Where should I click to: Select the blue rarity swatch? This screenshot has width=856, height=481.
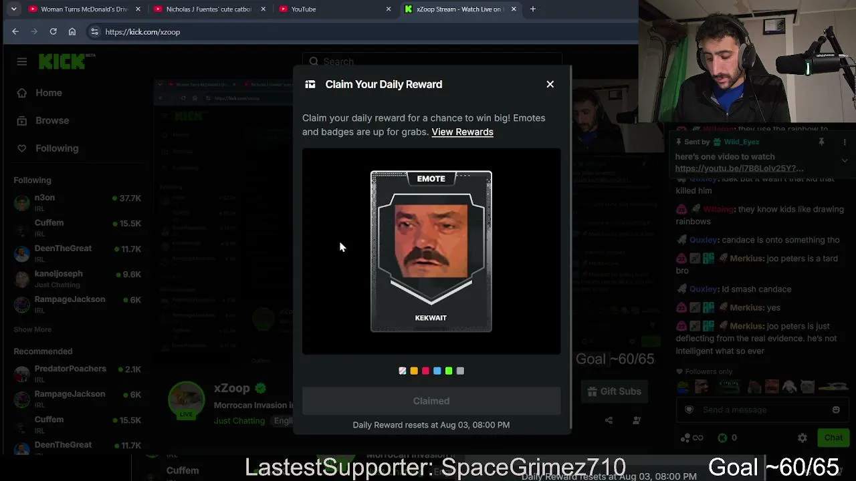(x=437, y=371)
